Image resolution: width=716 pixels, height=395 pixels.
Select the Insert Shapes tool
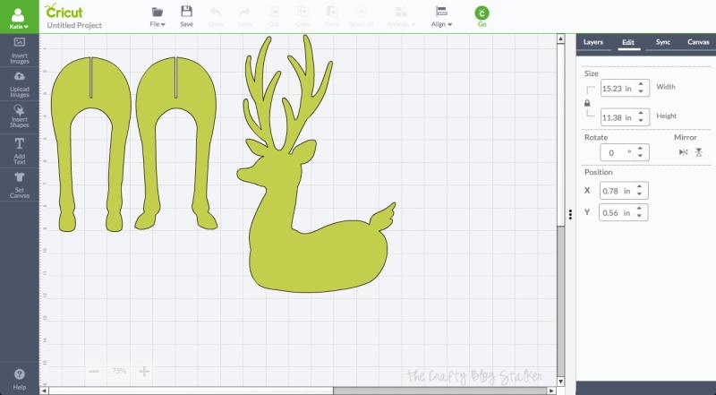click(20, 115)
